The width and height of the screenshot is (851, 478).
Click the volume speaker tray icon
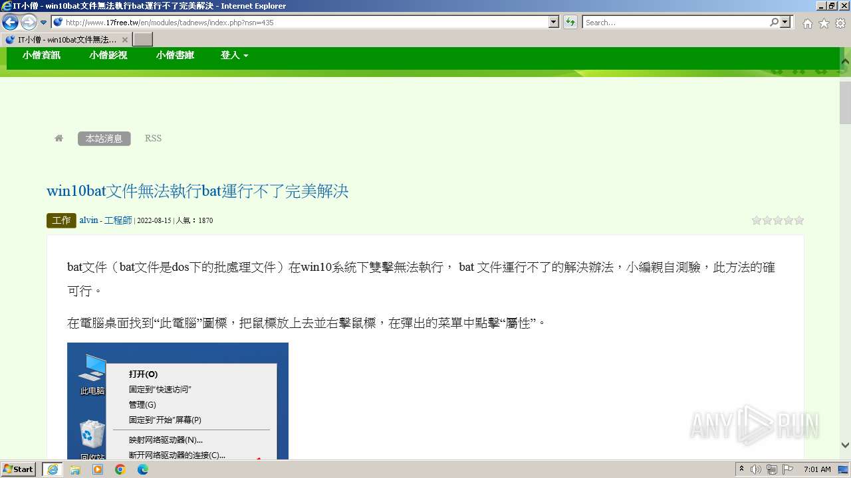(756, 469)
